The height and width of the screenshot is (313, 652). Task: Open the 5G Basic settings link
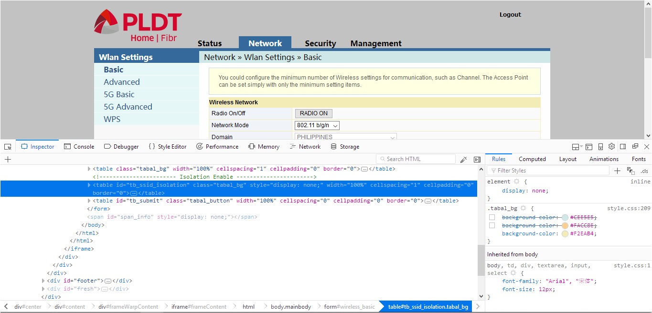coord(119,94)
